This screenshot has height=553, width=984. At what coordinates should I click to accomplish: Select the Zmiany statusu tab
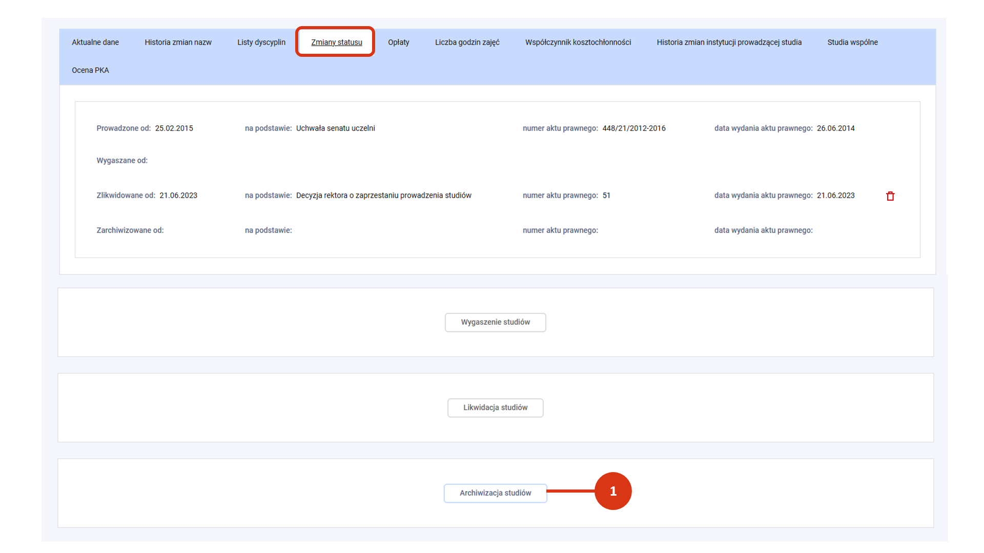[x=337, y=42]
